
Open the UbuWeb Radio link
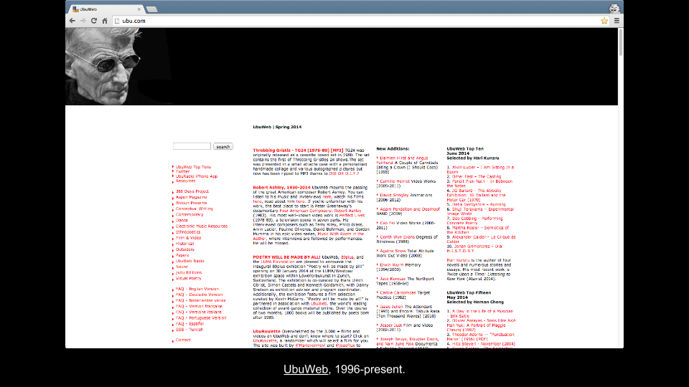[189, 261]
